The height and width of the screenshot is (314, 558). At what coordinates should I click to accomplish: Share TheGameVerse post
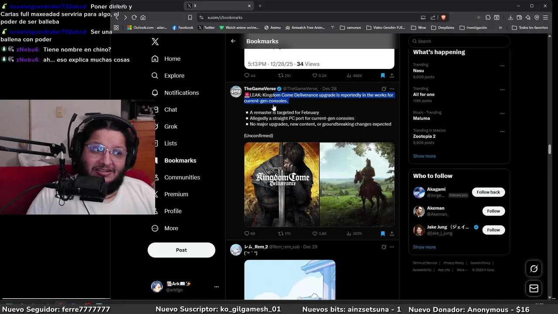[391, 233]
